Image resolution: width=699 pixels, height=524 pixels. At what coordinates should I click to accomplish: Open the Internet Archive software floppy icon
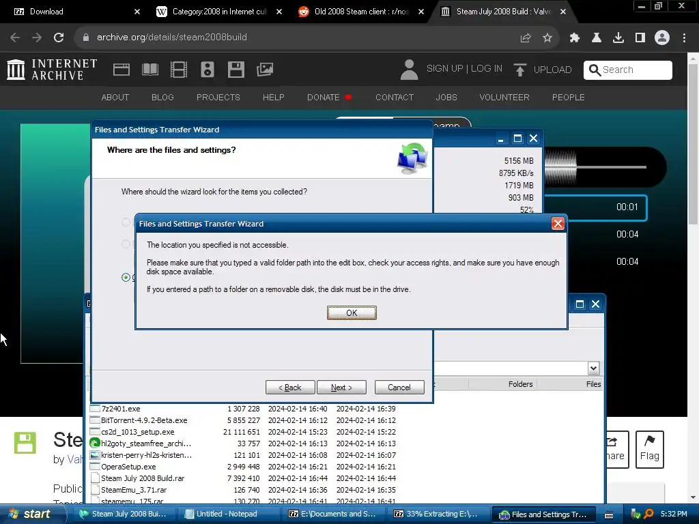pos(236,70)
